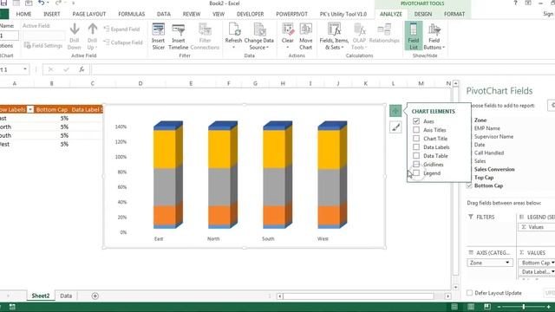Enable Data Labels checkbox
The height and width of the screenshot is (312, 555).
(x=416, y=146)
